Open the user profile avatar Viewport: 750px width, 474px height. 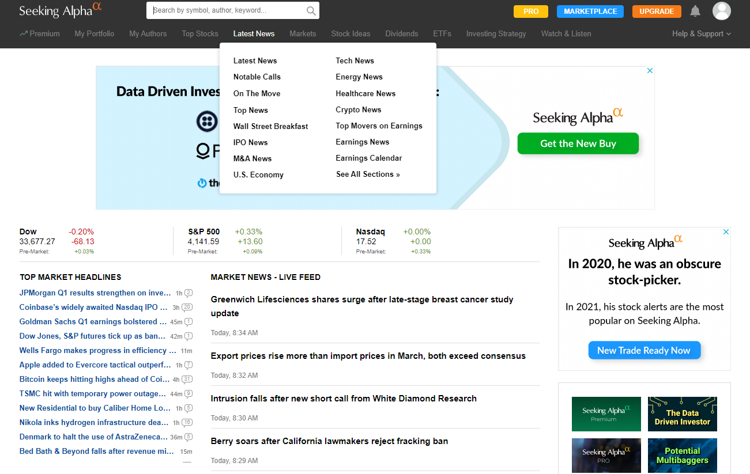[721, 11]
